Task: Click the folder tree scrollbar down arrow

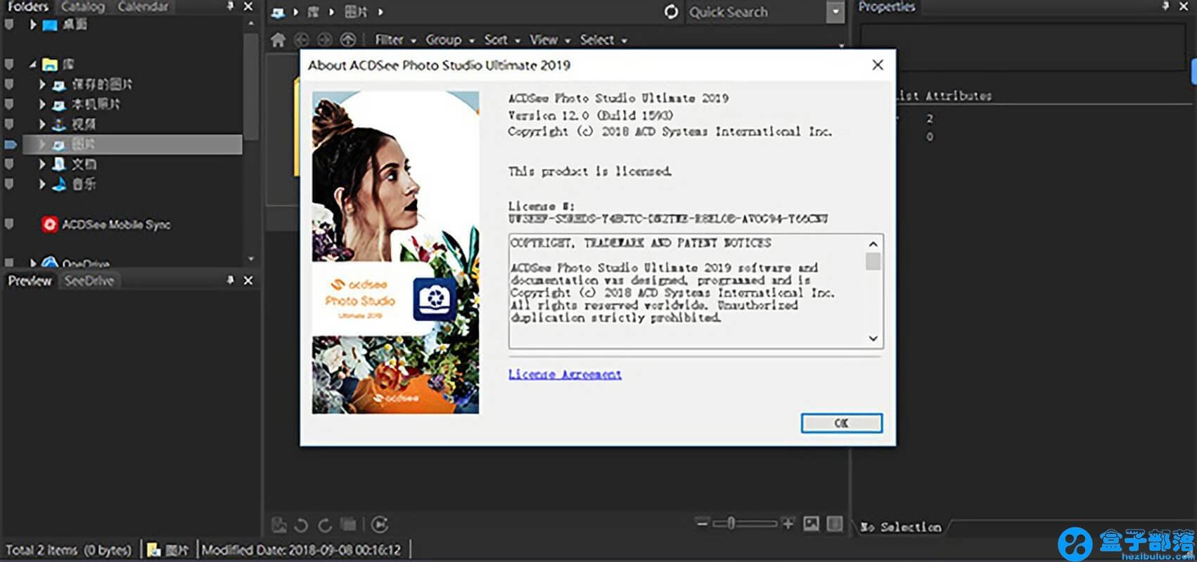Action: [251, 259]
